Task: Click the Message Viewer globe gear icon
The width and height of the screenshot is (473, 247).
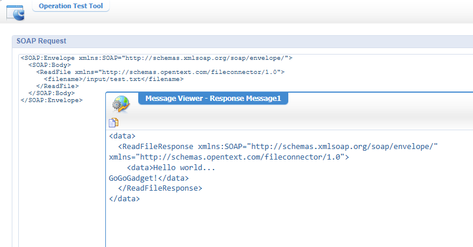Action: [121, 104]
